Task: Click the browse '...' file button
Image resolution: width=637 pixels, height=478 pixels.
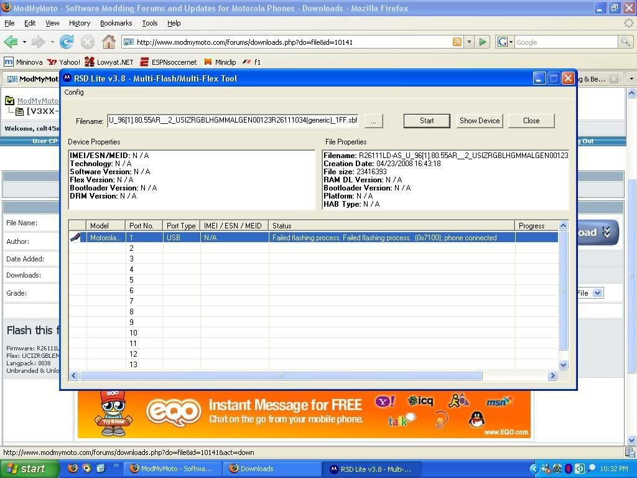Action: 373,121
